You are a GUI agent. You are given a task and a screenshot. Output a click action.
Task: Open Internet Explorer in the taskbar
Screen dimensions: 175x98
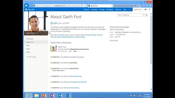(x=28, y=96)
